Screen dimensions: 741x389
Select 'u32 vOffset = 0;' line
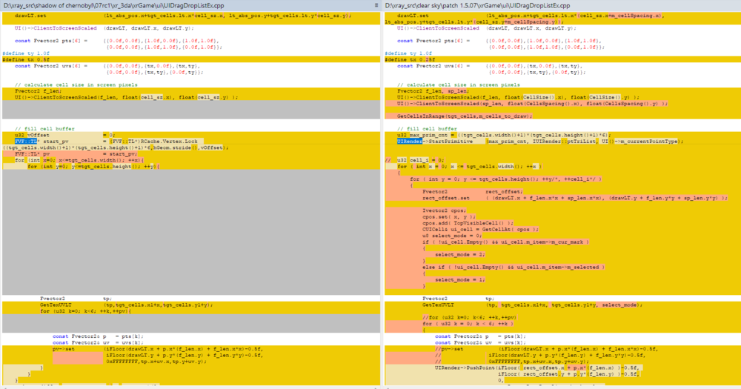pyautogui.click(x=191, y=135)
